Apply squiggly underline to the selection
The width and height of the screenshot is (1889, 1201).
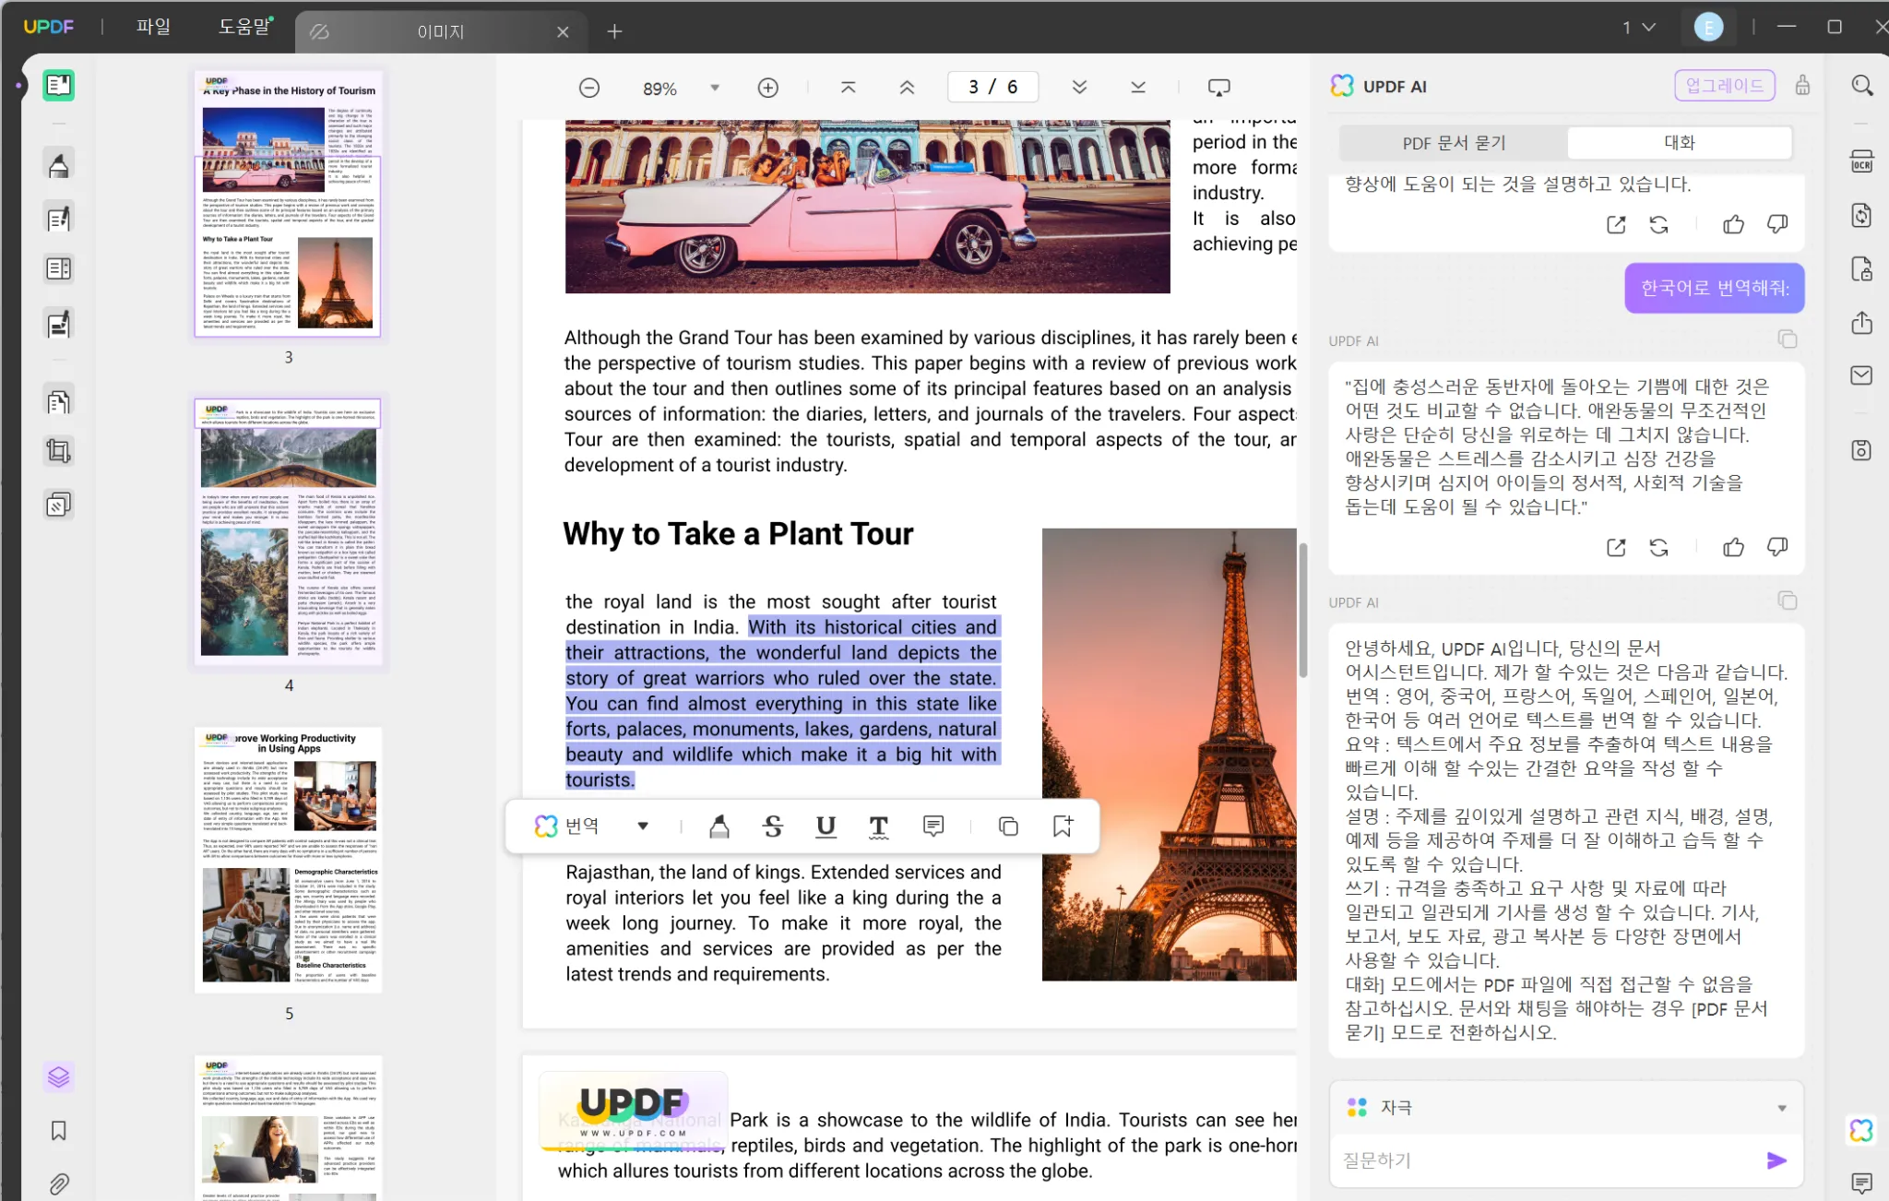[x=879, y=826]
